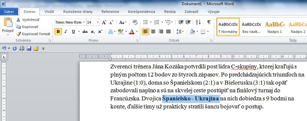The image size is (307, 121).
Task: Decrease paragraph indent
Action: (181, 22)
